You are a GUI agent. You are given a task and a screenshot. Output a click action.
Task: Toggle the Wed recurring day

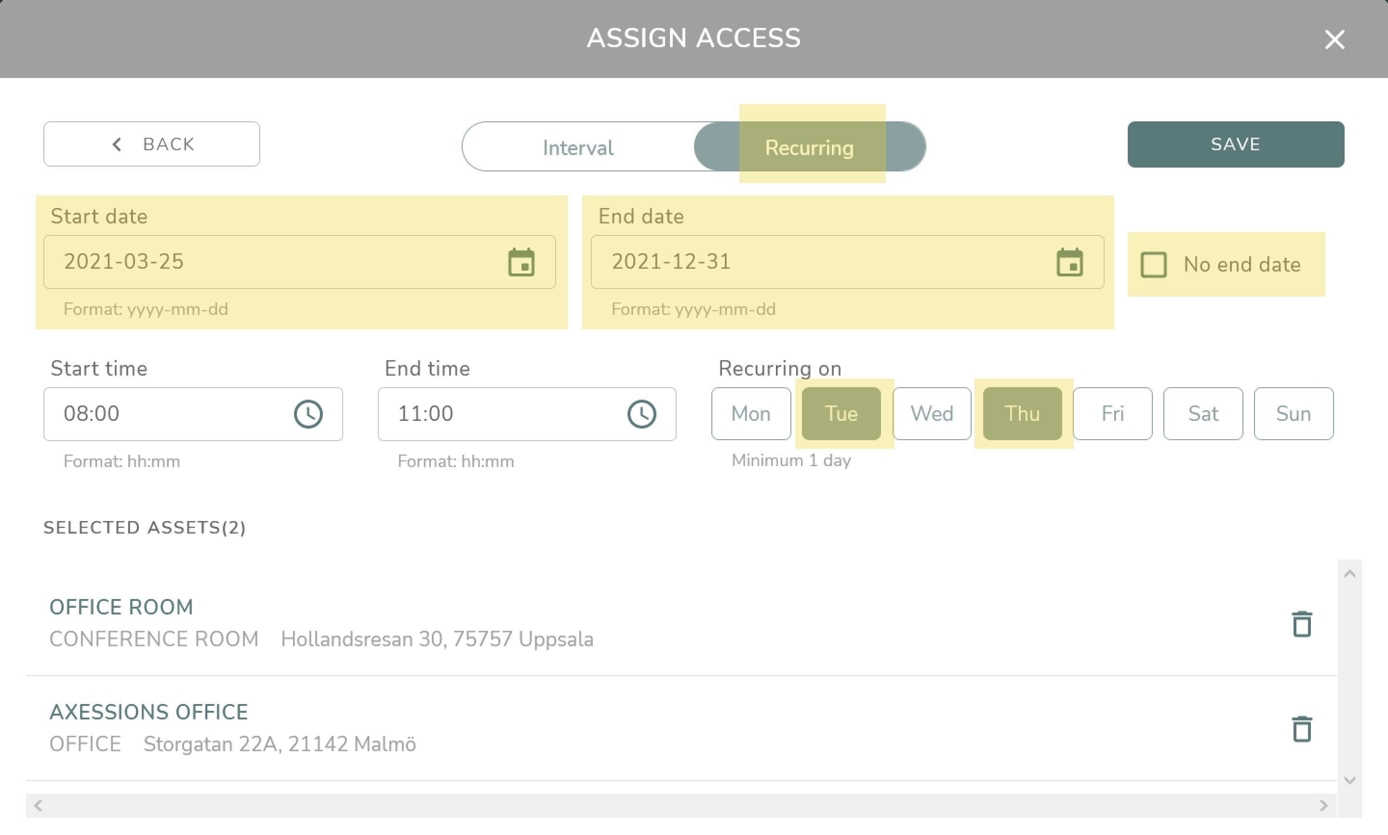tap(932, 414)
